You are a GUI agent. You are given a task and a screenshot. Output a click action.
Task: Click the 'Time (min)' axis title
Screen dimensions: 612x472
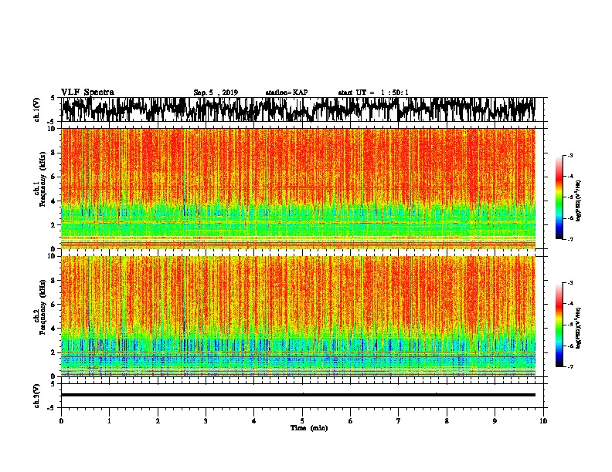tap(309, 428)
